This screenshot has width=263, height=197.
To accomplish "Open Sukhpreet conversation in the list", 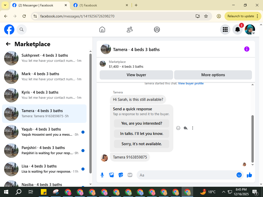I will (44, 58).
